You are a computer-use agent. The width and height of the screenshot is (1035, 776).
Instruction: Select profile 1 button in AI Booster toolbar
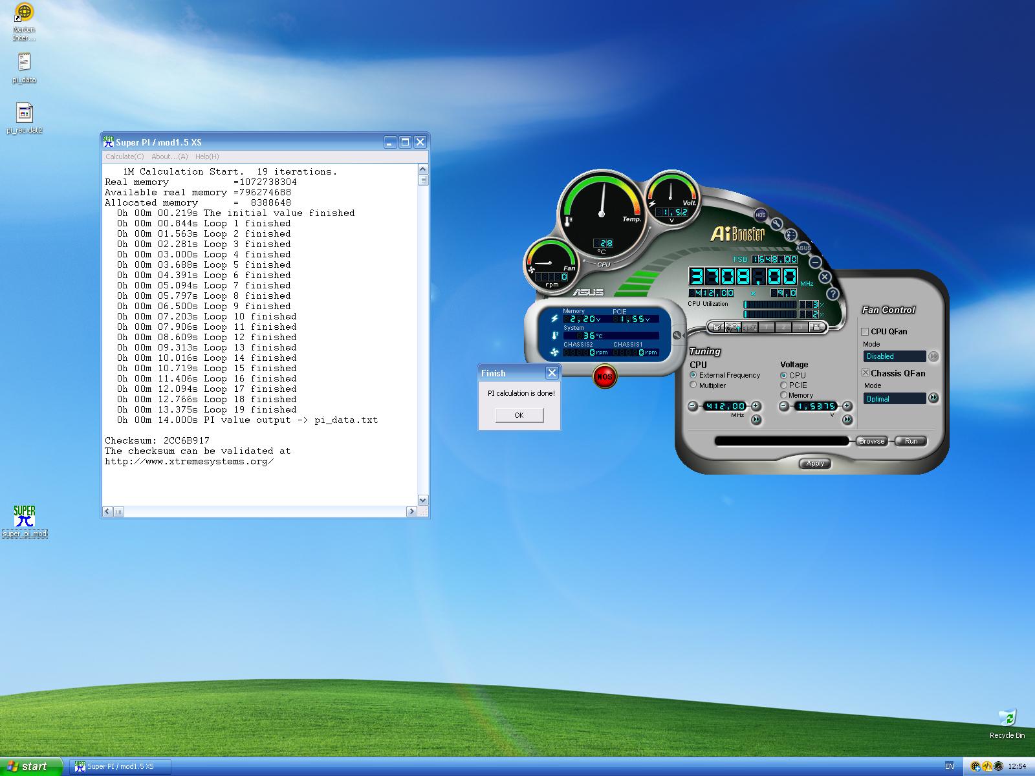[767, 327]
